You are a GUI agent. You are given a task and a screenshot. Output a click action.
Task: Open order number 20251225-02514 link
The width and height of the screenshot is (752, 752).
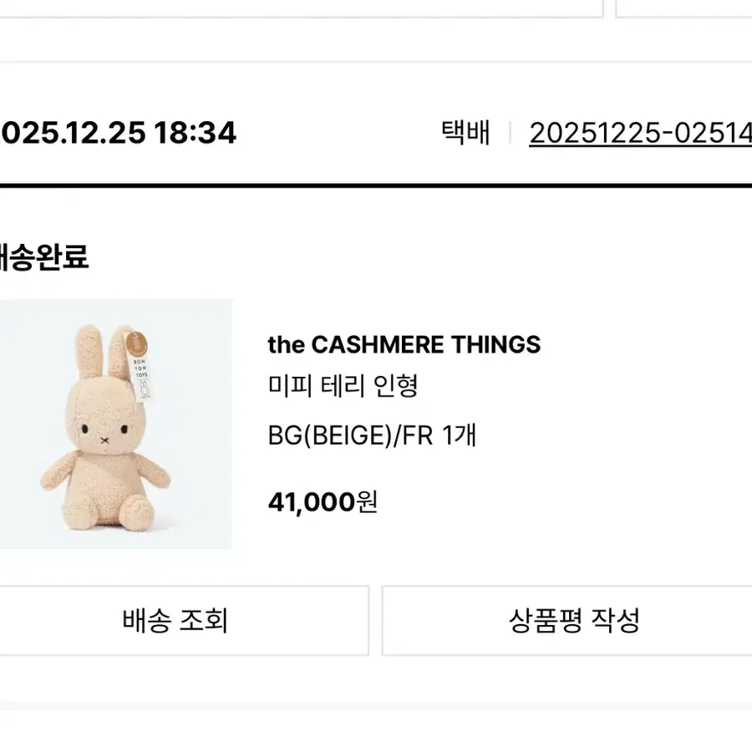coord(640,133)
